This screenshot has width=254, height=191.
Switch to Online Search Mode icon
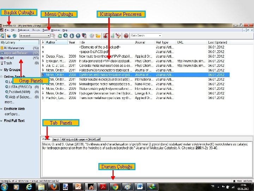tap(14, 36)
